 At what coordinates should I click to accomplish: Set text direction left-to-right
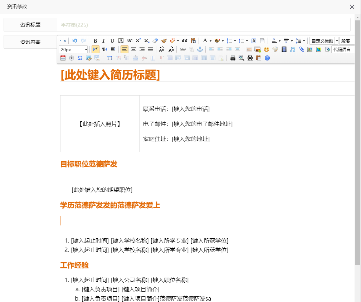click(96, 49)
